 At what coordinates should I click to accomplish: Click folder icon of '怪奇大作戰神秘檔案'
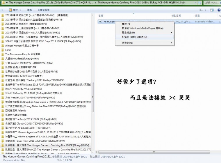[3, 115]
